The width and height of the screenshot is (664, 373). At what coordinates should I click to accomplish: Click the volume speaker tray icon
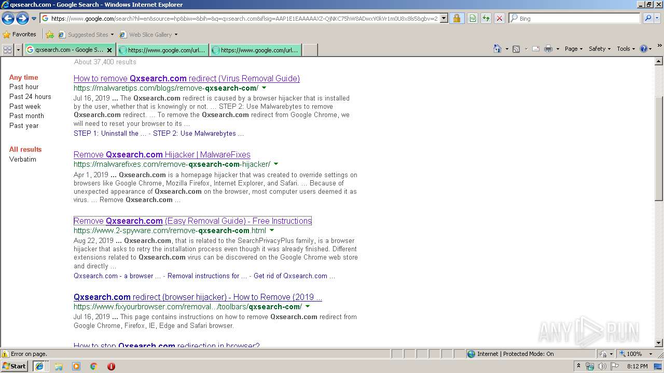tap(602, 366)
